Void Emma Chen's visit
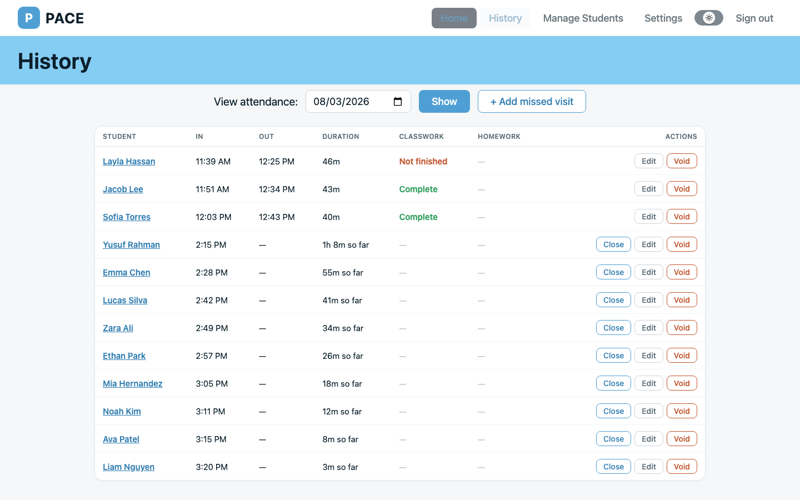The width and height of the screenshot is (800, 500). 682,272
